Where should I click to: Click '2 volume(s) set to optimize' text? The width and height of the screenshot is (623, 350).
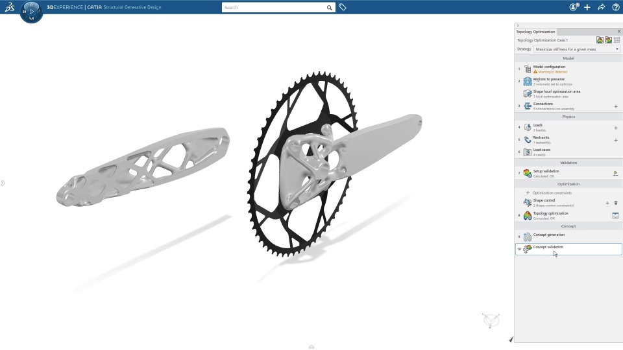click(x=553, y=84)
